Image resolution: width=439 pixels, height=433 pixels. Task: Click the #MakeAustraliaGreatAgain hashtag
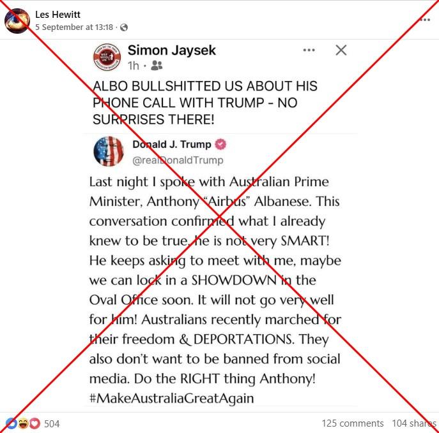pyautogui.click(x=172, y=398)
